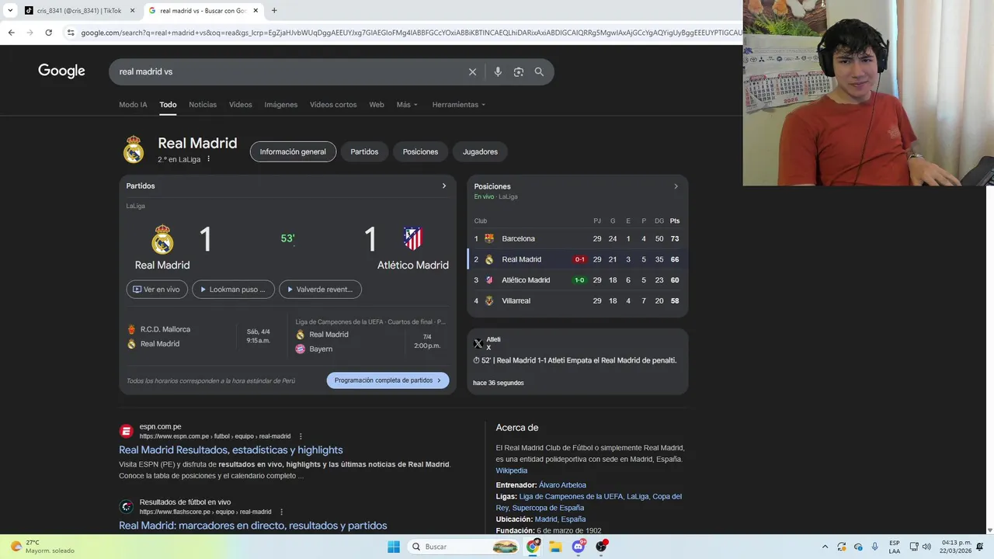Close the TikTok cris_8341 tab
Image resolution: width=994 pixels, height=559 pixels.
point(132,11)
